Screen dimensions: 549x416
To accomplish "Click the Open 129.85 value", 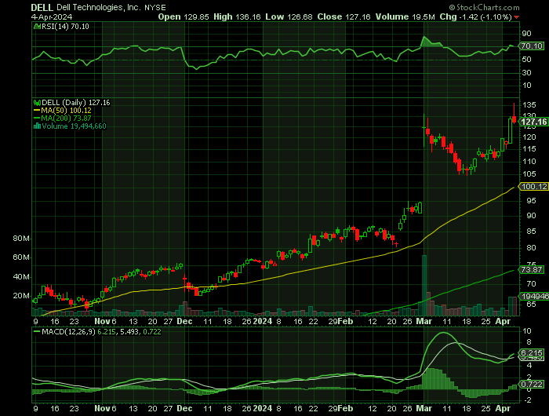I will click(x=184, y=16).
